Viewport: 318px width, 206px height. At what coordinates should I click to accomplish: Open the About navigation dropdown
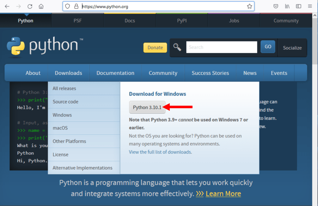(33, 73)
